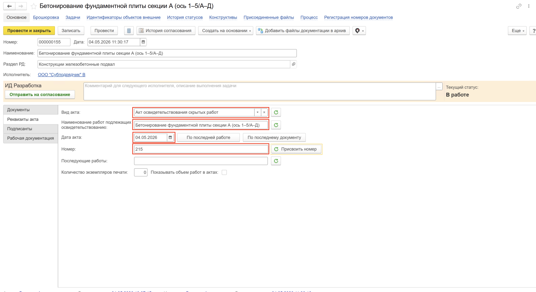Click the Провести button

(x=104, y=31)
